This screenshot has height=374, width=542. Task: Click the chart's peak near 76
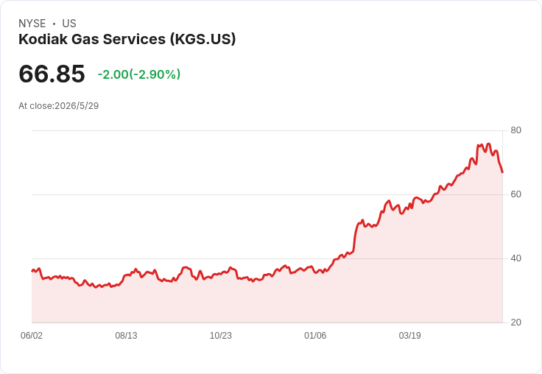tap(488, 144)
